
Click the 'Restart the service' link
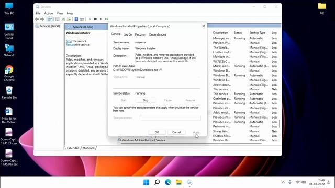70,45
